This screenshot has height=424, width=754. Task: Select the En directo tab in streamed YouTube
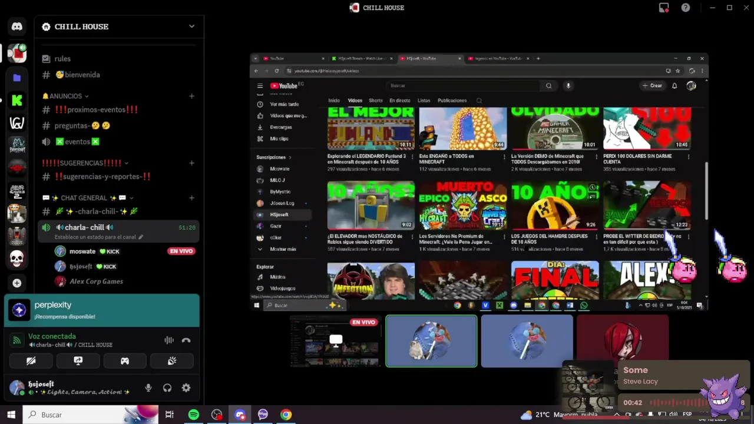click(x=399, y=101)
